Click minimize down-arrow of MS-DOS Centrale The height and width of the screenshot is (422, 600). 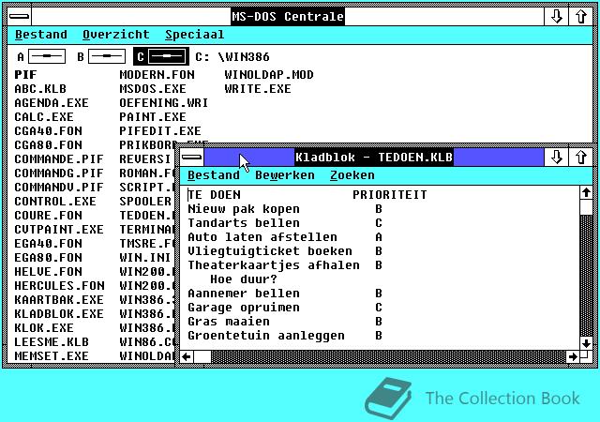[556, 17]
